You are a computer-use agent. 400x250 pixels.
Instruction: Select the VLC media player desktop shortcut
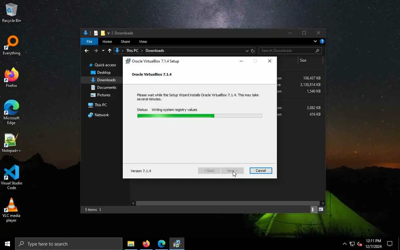coord(12,210)
